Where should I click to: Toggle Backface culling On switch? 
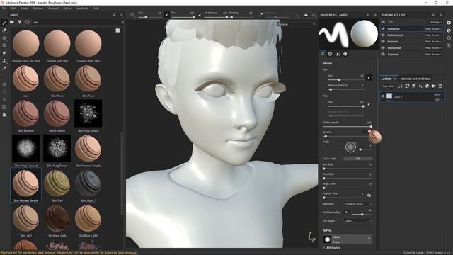[x=347, y=212]
